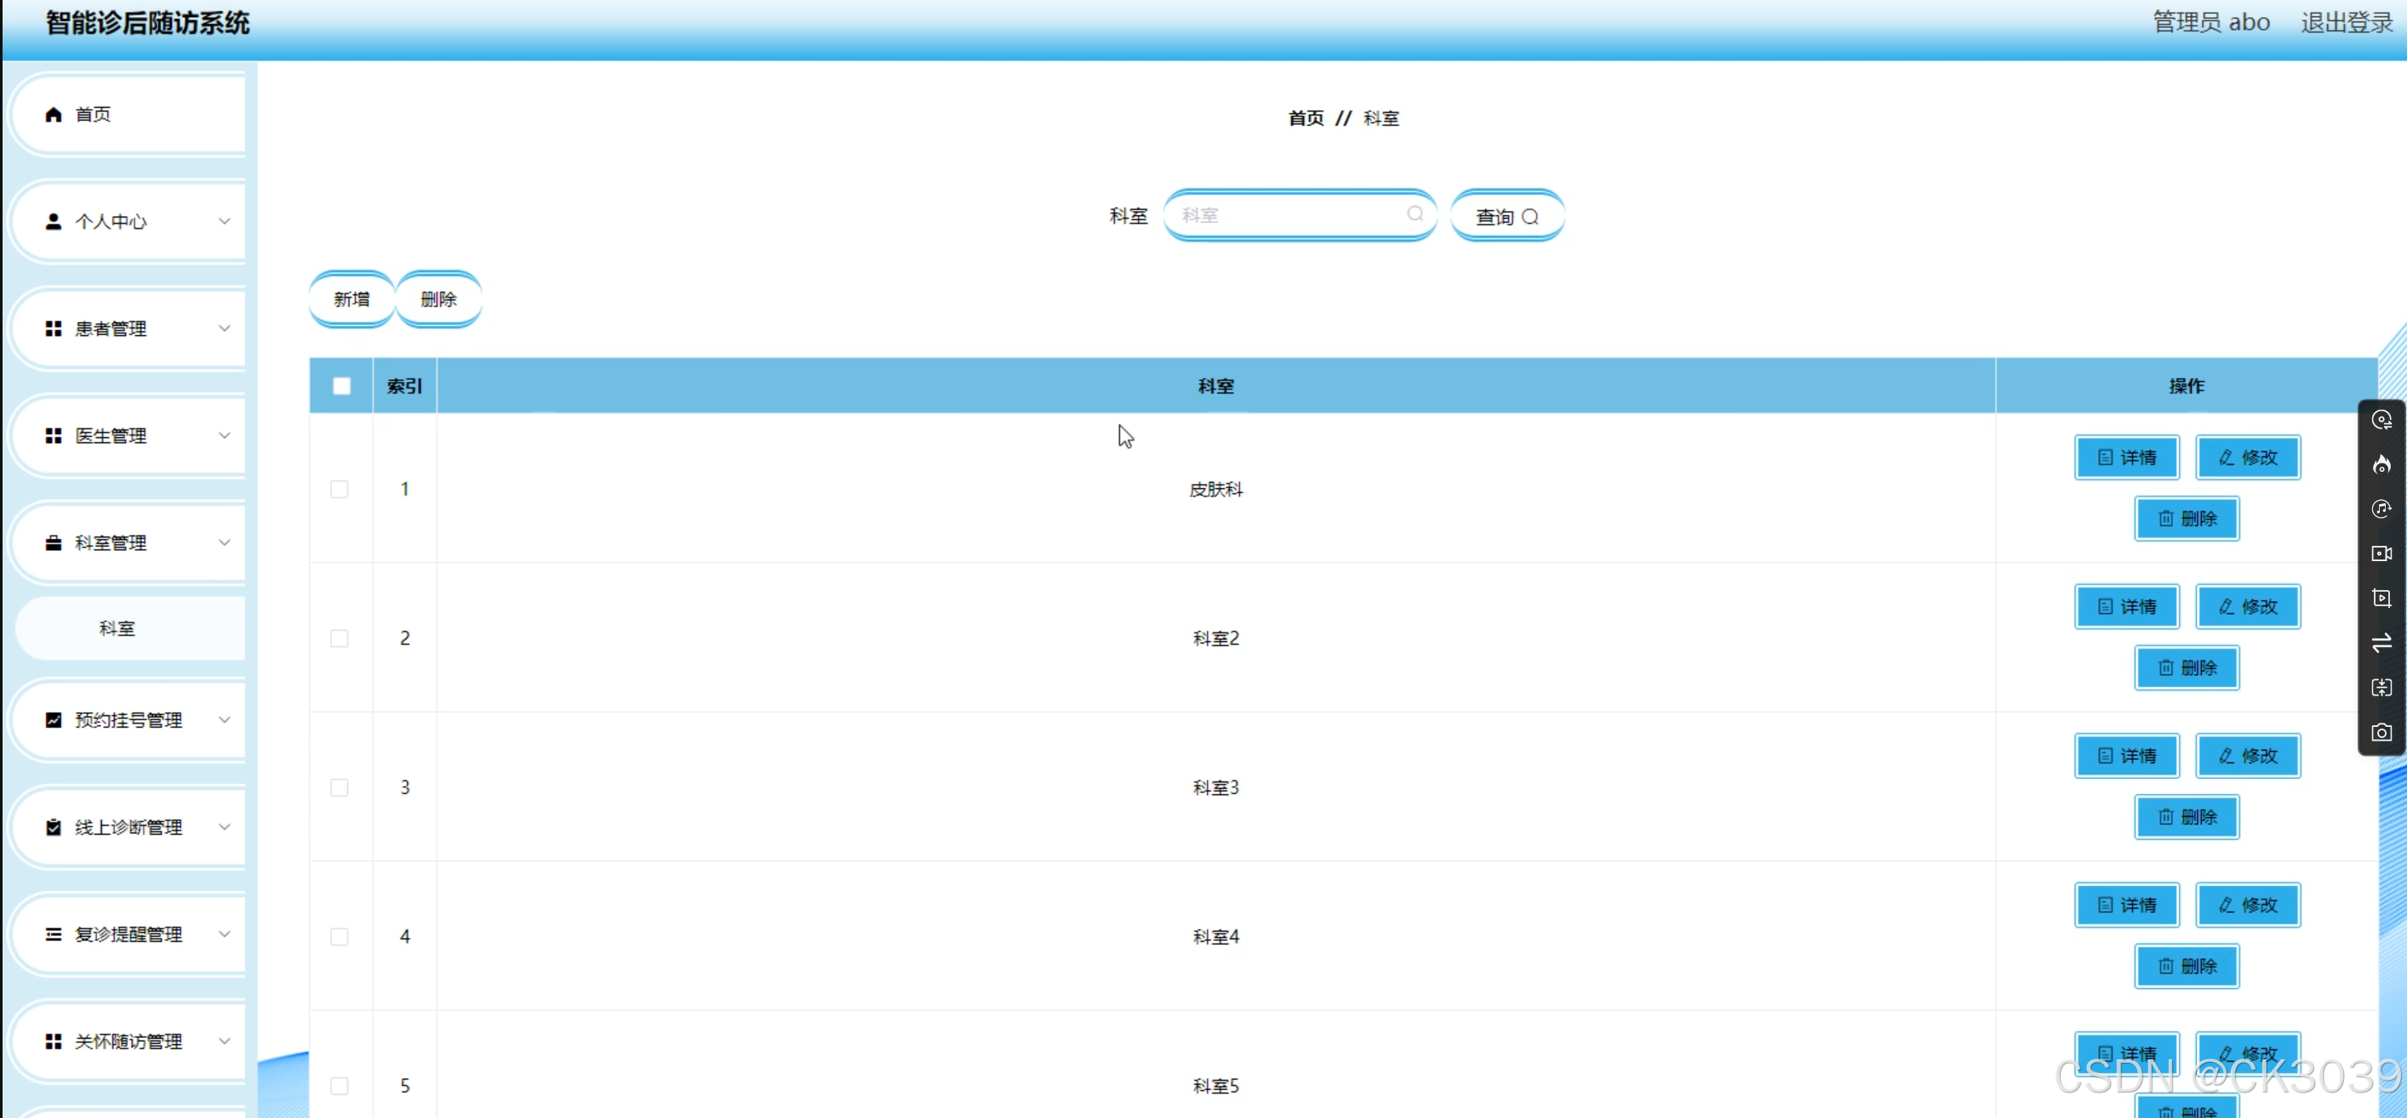The height and width of the screenshot is (1118, 2407).
Task: Check the row checkbox for 科室4
Action: click(339, 937)
